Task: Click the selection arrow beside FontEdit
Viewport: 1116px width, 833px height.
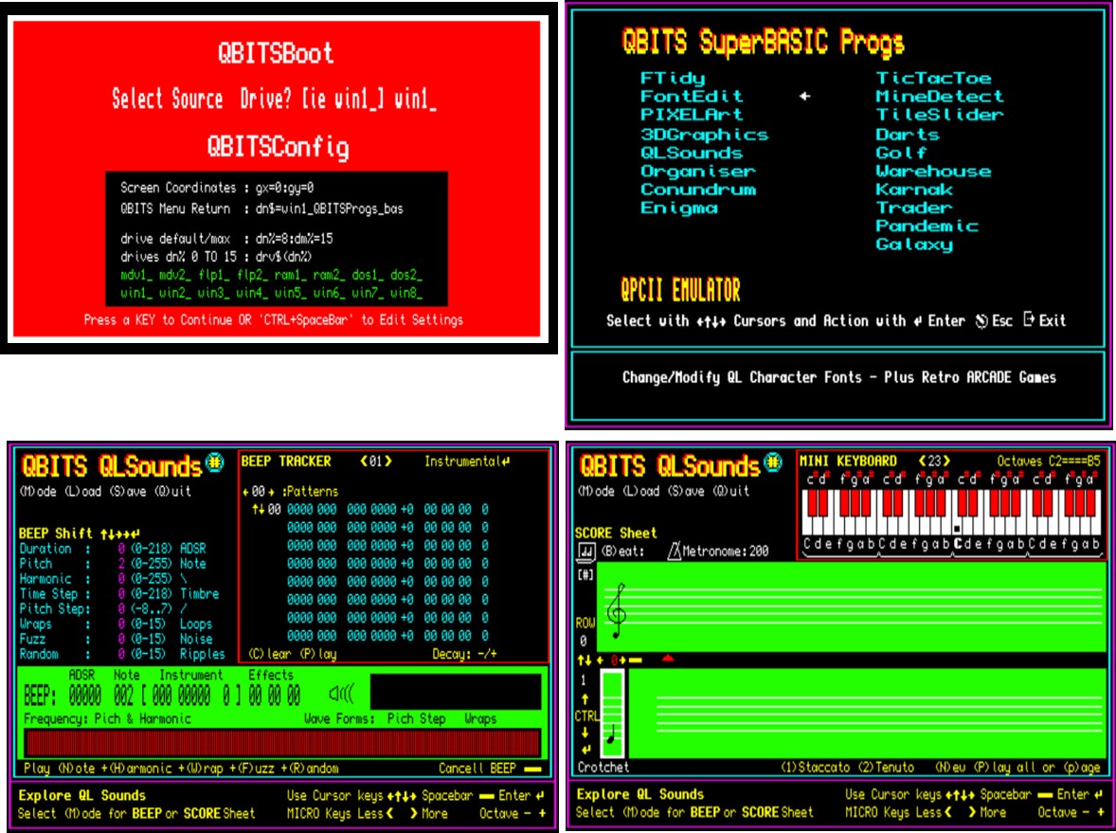Action: pyautogui.click(x=804, y=96)
